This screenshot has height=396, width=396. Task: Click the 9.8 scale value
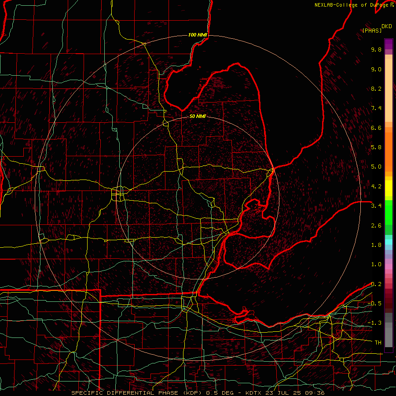pyautogui.click(x=376, y=50)
